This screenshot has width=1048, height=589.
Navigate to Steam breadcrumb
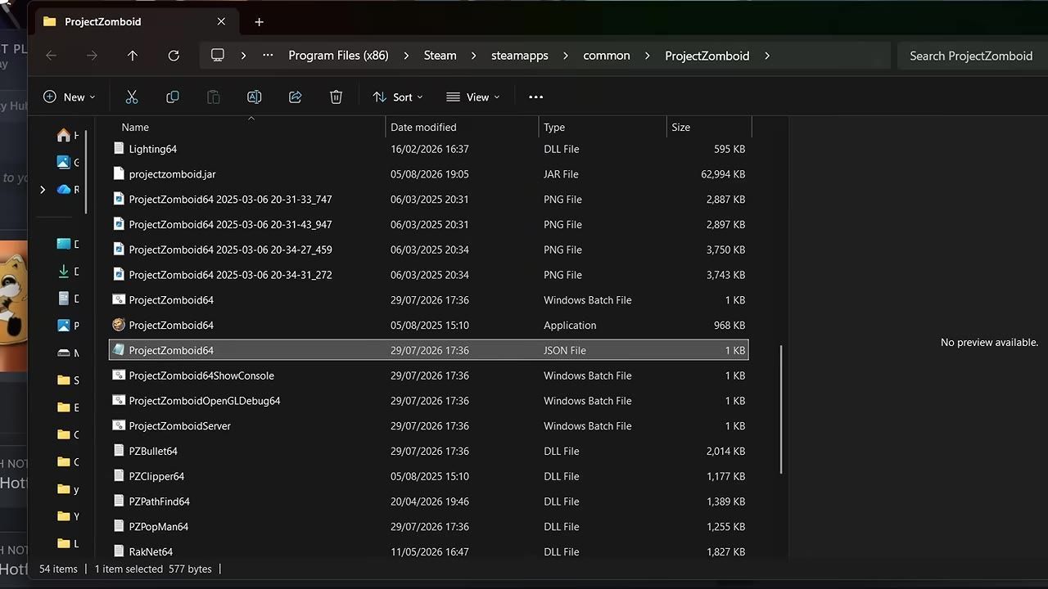click(x=440, y=56)
